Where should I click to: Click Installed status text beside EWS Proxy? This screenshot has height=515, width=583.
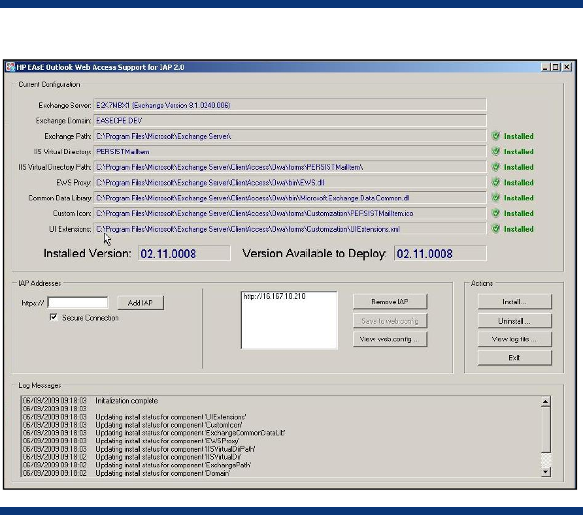click(519, 183)
